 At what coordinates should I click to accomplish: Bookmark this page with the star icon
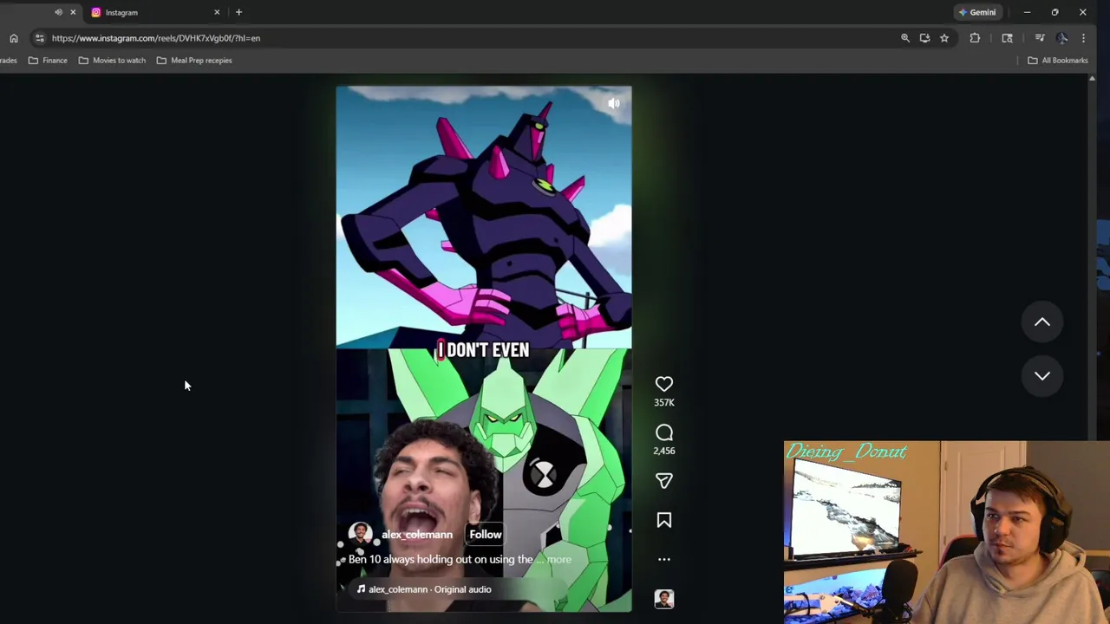944,38
